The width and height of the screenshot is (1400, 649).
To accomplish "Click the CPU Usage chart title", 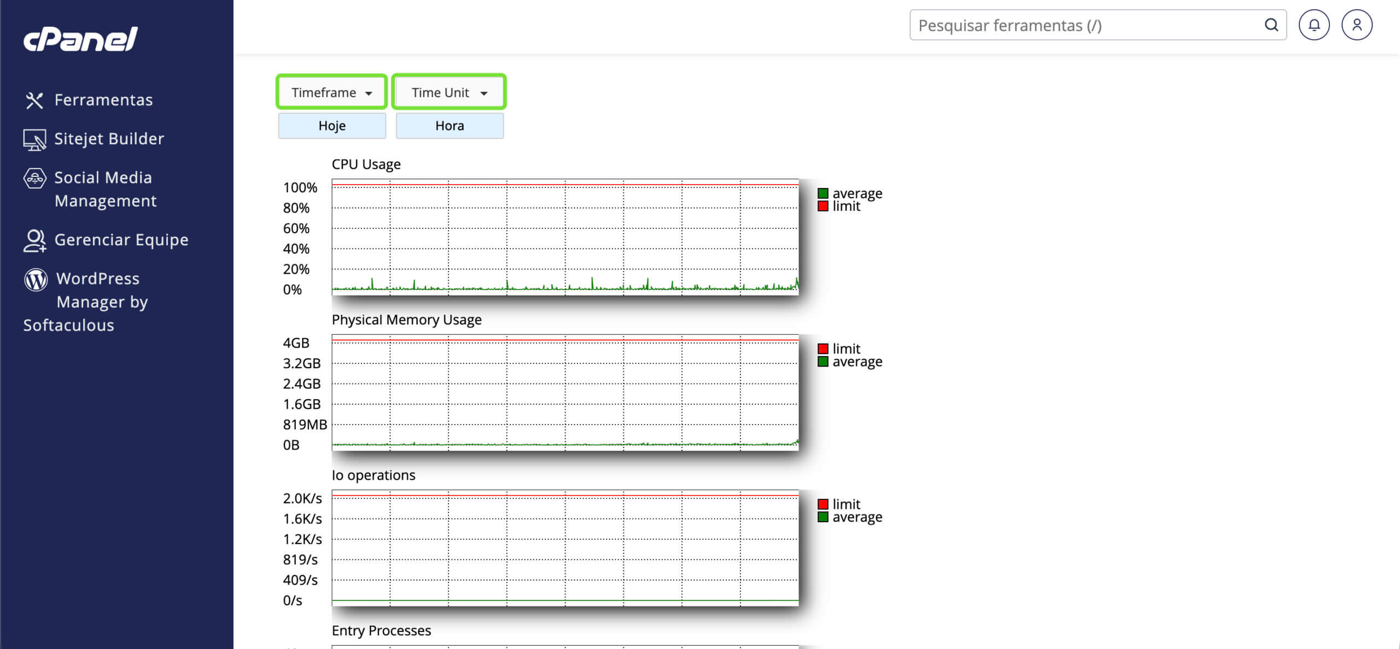I will tap(366, 164).
